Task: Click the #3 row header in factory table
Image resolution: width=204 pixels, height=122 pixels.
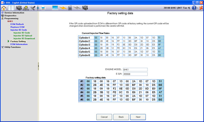Action: [x=82, y=88]
